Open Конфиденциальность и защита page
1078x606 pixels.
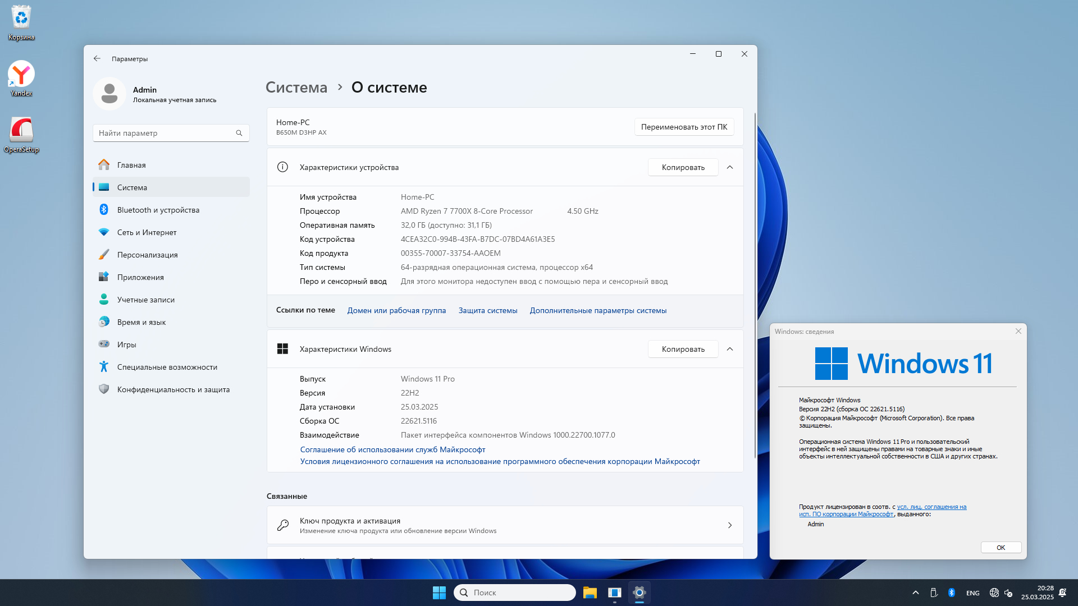point(173,389)
